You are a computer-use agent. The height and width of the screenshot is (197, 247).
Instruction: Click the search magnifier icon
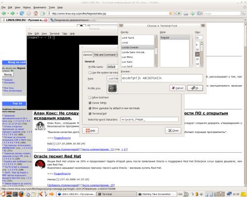coord(243,13)
